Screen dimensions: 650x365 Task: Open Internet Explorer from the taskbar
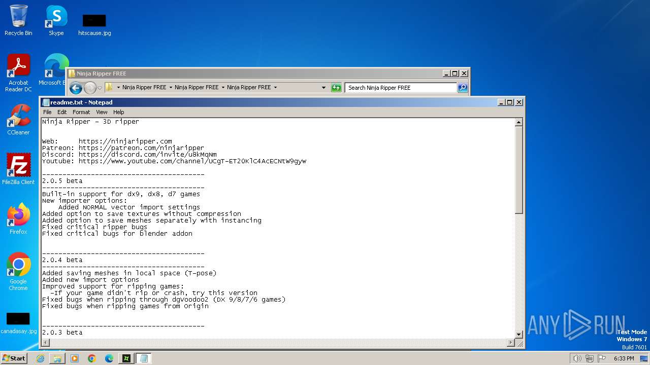[x=40, y=358]
